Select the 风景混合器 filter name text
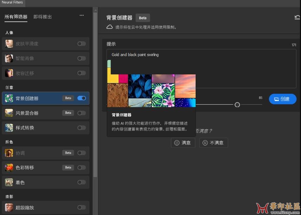This screenshot has width=301, height=215. click(27, 113)
